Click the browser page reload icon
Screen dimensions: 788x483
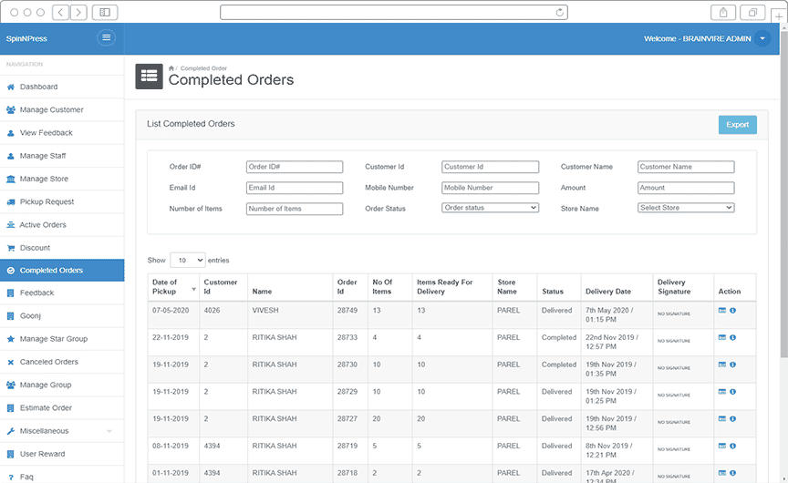click(x=559, y=12)
